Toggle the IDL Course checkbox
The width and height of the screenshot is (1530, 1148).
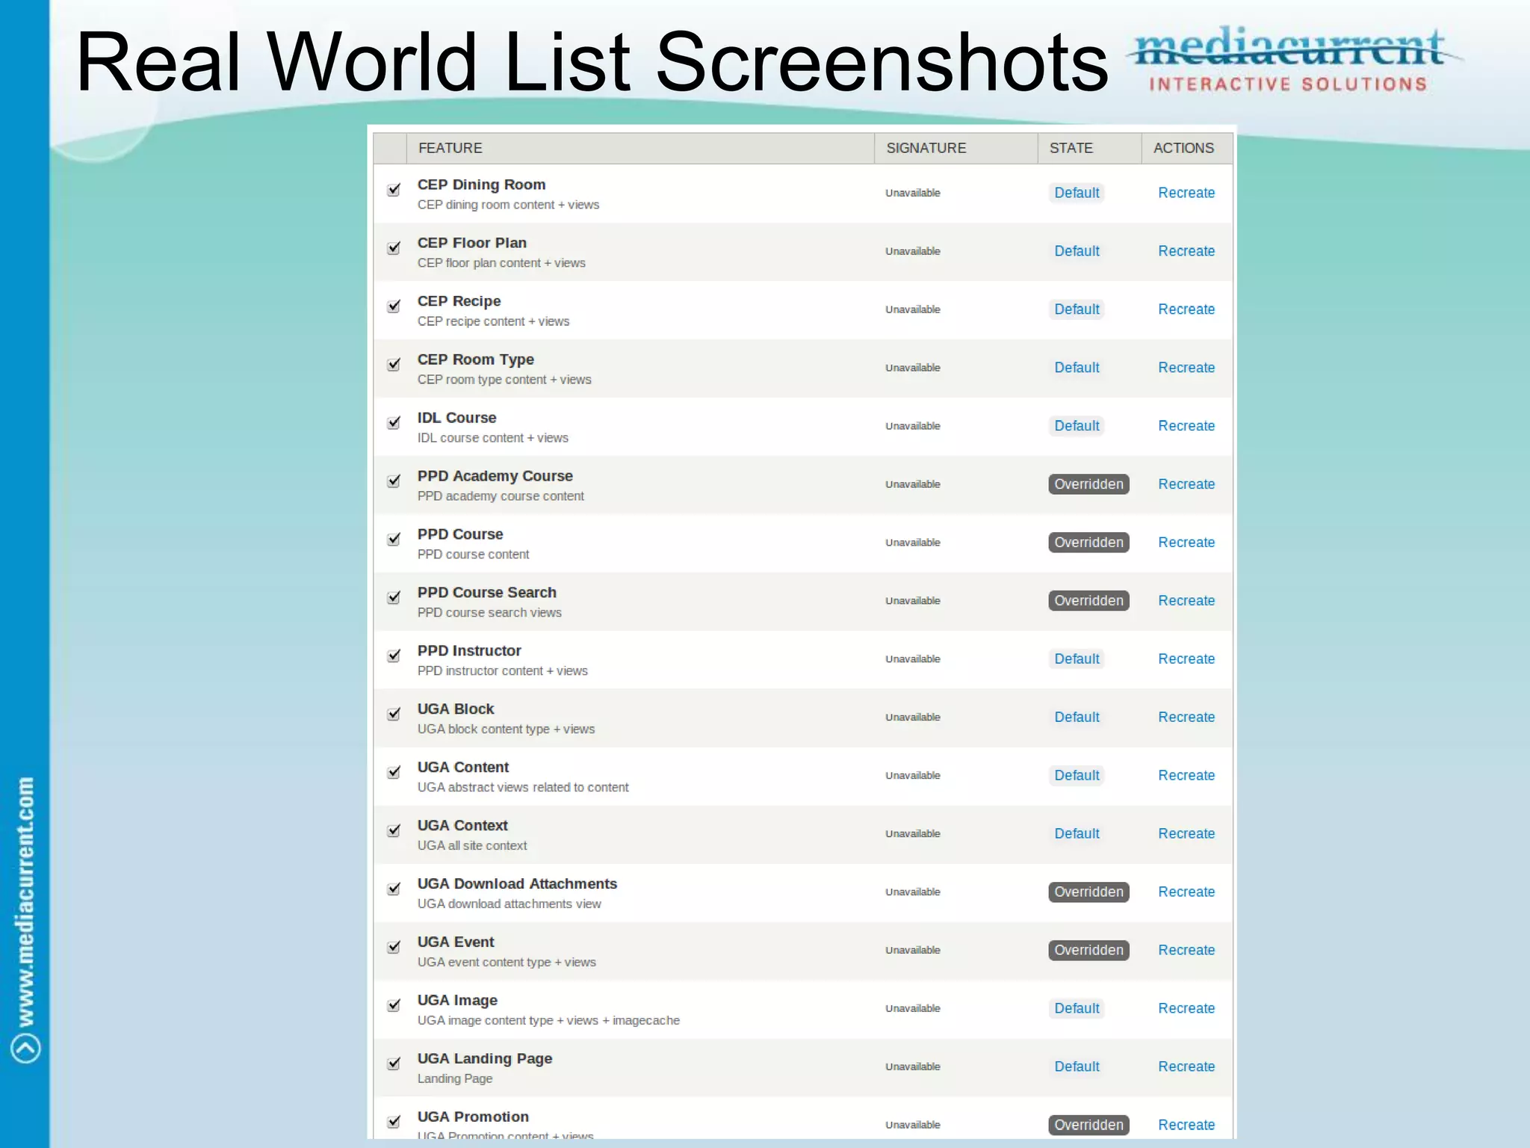coord(394,423)
